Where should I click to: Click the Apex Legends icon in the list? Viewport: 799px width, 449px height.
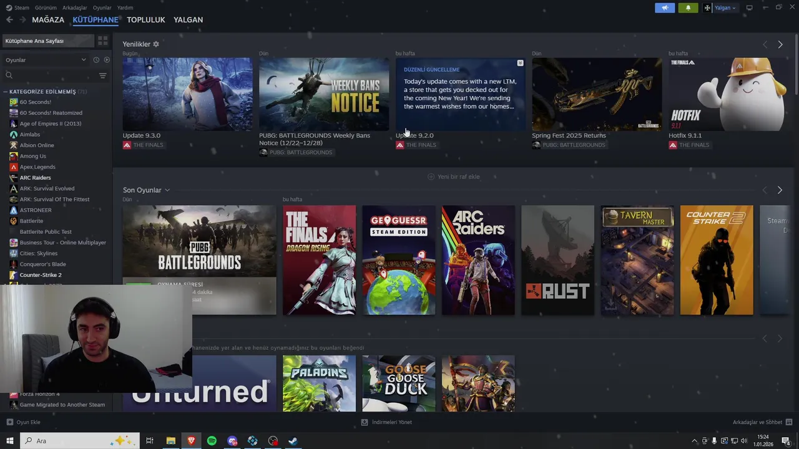click(14, 167)
